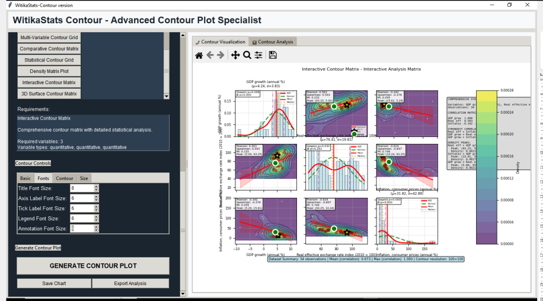Click the inflation histogram subplot
The image size is (543, 301).
click(x=407, y=221)
